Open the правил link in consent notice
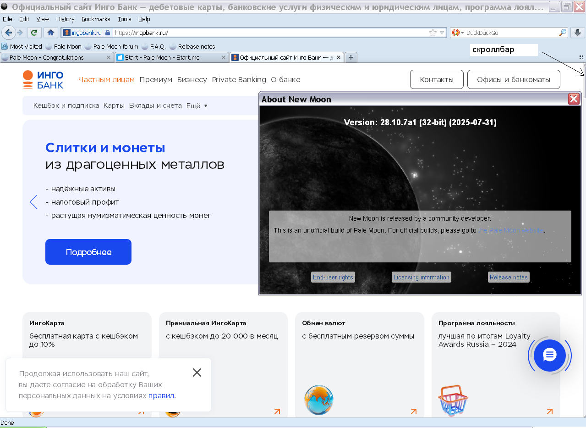This screenshot has width=586, height=428. click(x=161, y=395)
